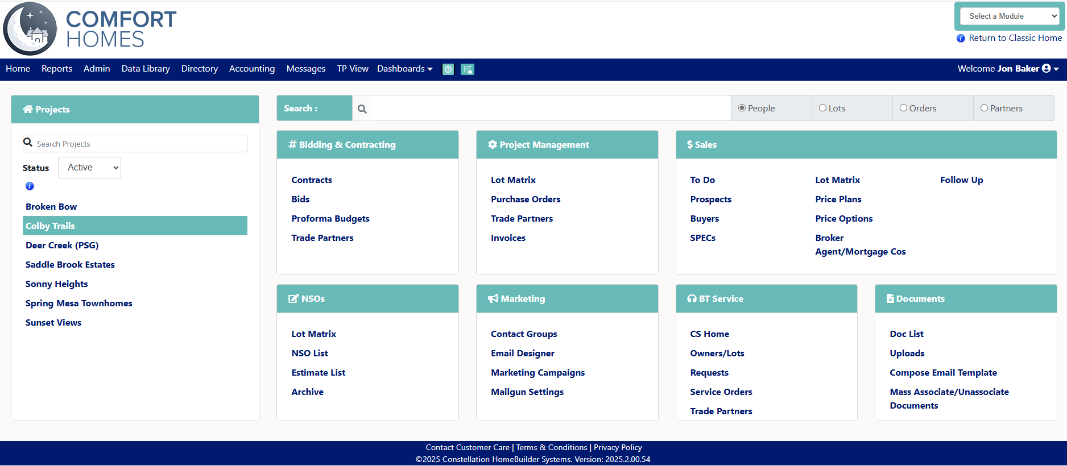Click the blue info icon under Status

[30, 186]
